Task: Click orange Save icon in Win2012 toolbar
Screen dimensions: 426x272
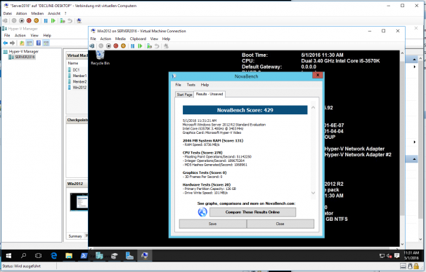Action: [123, 46]
